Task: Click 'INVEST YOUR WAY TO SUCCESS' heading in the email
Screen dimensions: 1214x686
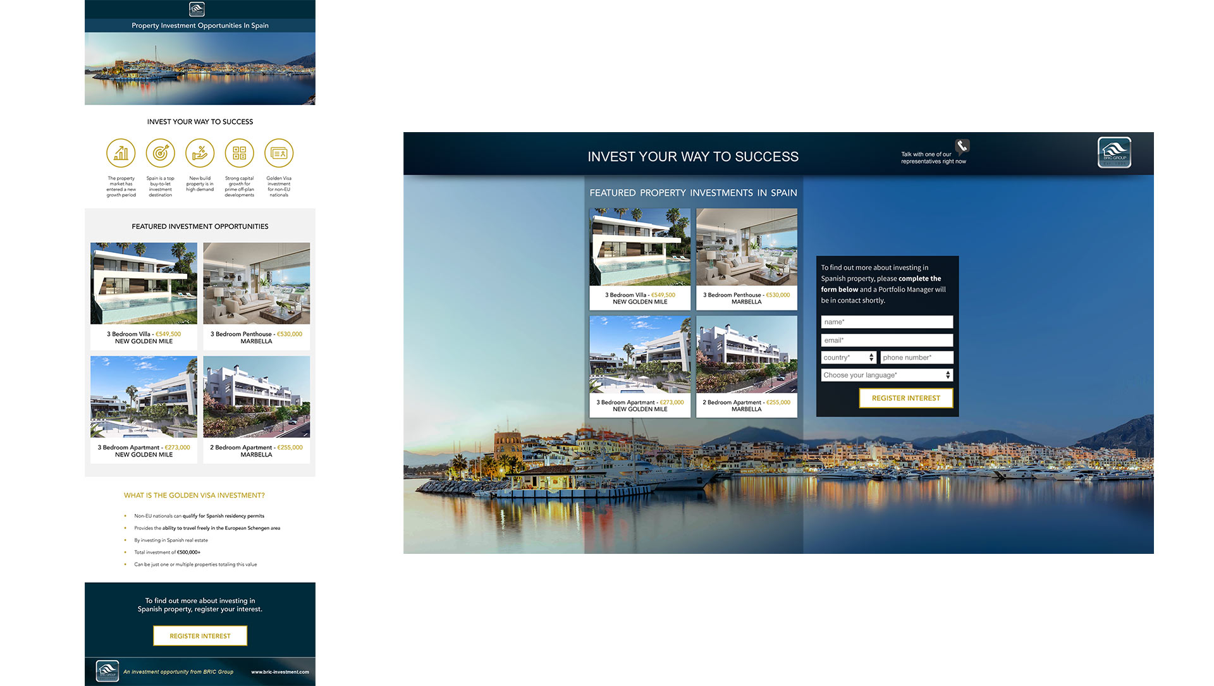Action: (200, 122)
